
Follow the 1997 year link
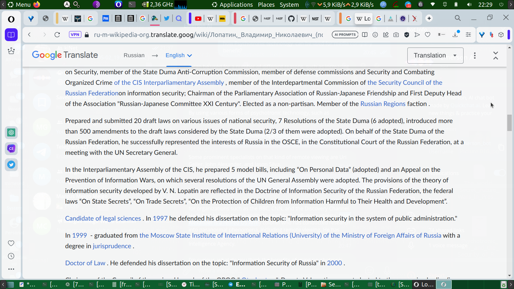point(160,218)
